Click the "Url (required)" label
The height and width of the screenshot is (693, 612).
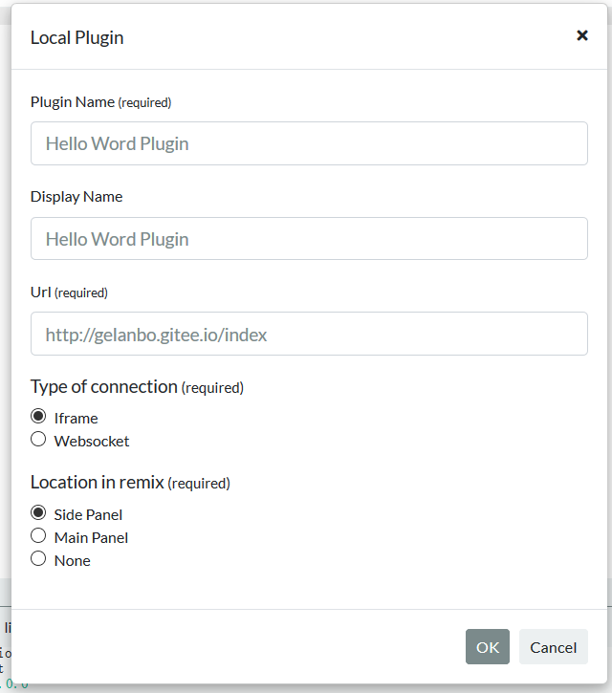click(x=69, y=292)
